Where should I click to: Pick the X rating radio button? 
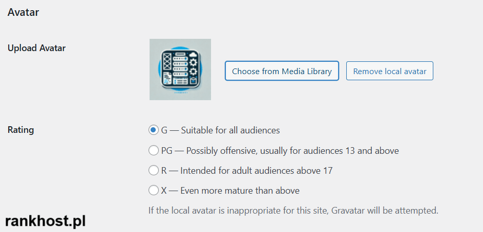tap(153, 191)
